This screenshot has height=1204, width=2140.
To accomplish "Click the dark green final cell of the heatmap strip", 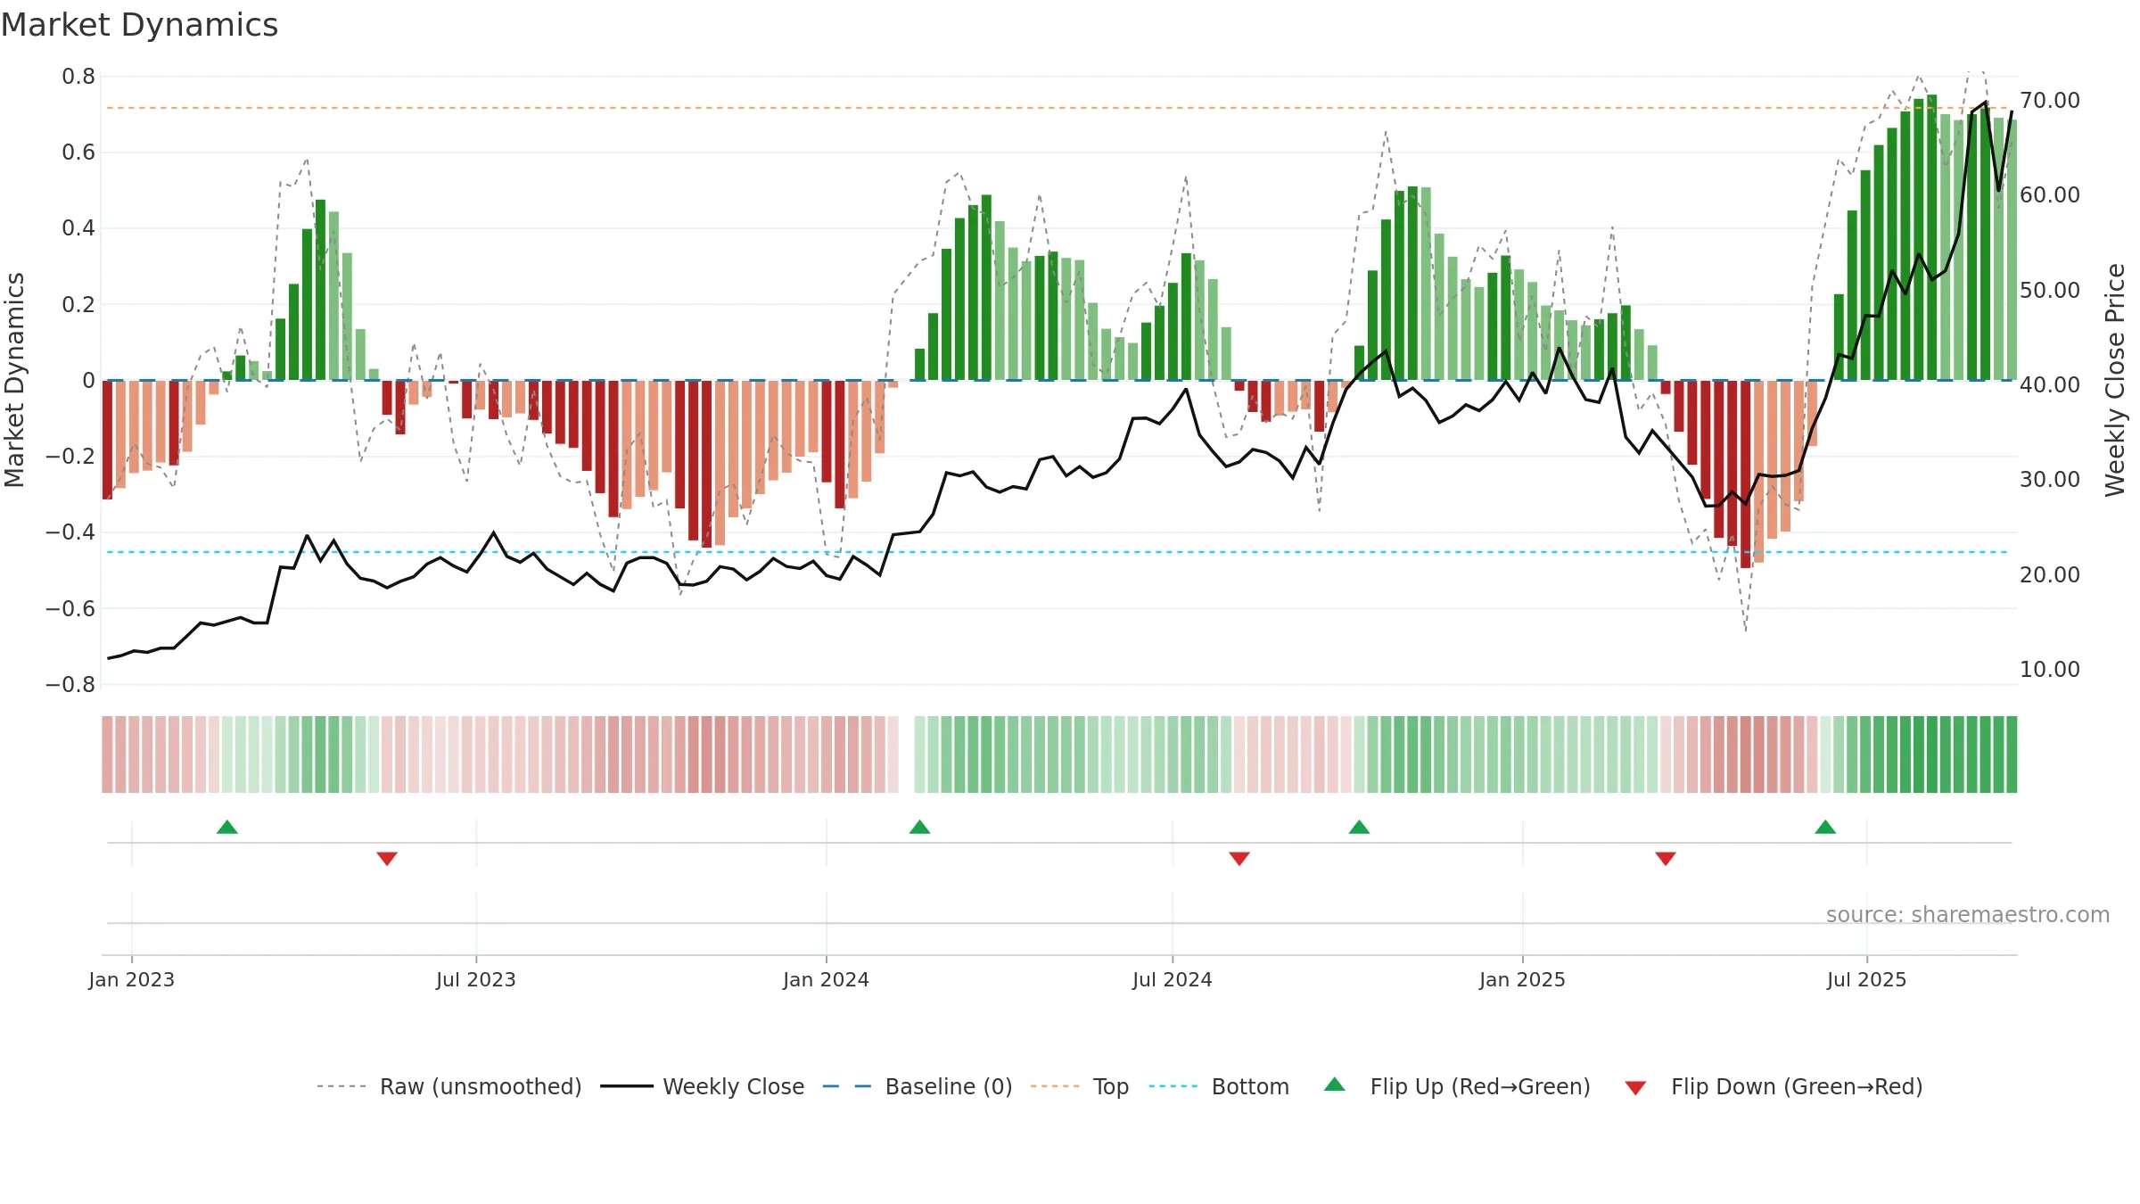I will tap(2012, 755).
